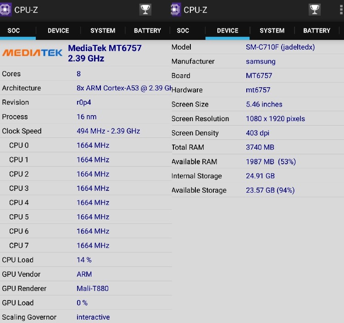344x323 pixels.
Task: Open the three-dot overflow menu
Action: 341,10
